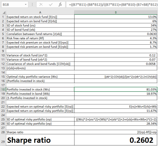The height and width of the screenshot is (146, 158).
Task: Click 'Portfolio invested in bond (Wb)' label
Action: point(40,94)
